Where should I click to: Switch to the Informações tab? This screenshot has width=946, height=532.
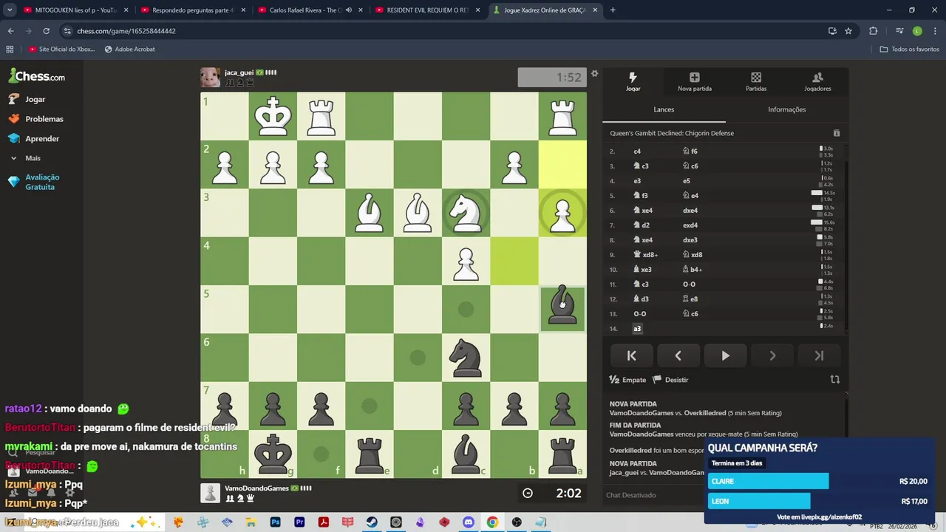coord(786,109)
